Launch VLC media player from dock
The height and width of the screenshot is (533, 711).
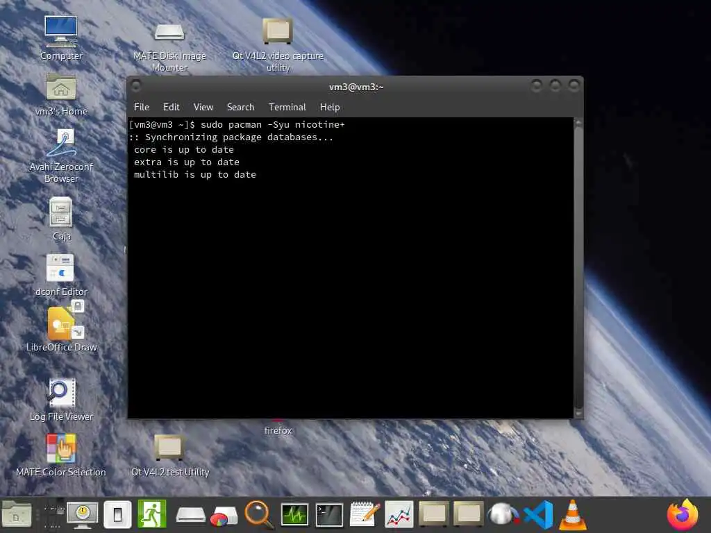(x=573, y=514)
